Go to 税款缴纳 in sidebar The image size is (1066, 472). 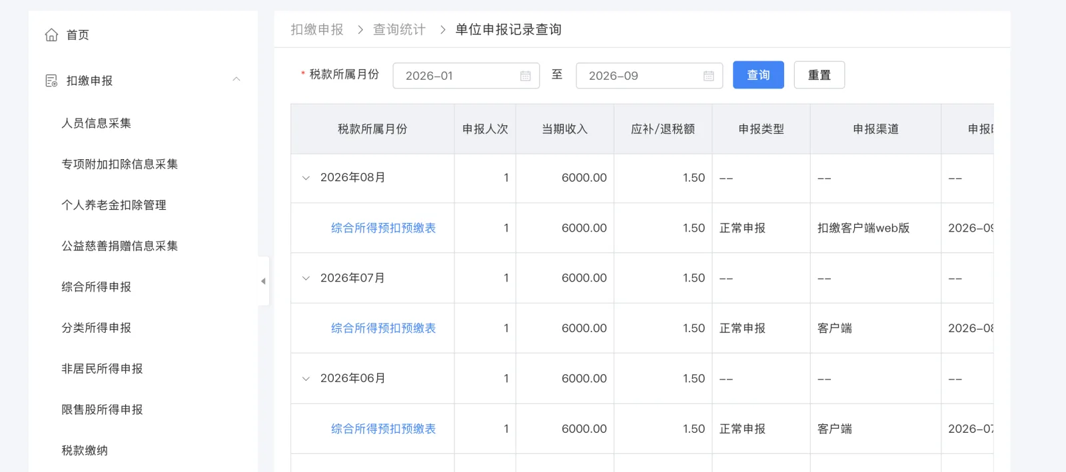click(x=85, y=451)
